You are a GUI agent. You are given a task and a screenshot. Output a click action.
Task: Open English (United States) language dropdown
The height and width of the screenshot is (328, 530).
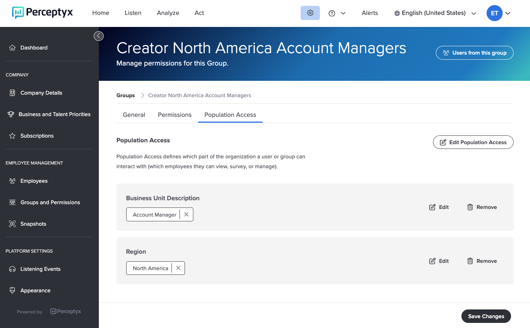[435, 13]
